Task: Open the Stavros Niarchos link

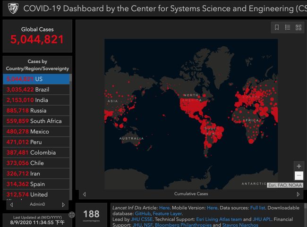Action: [240, 225]
